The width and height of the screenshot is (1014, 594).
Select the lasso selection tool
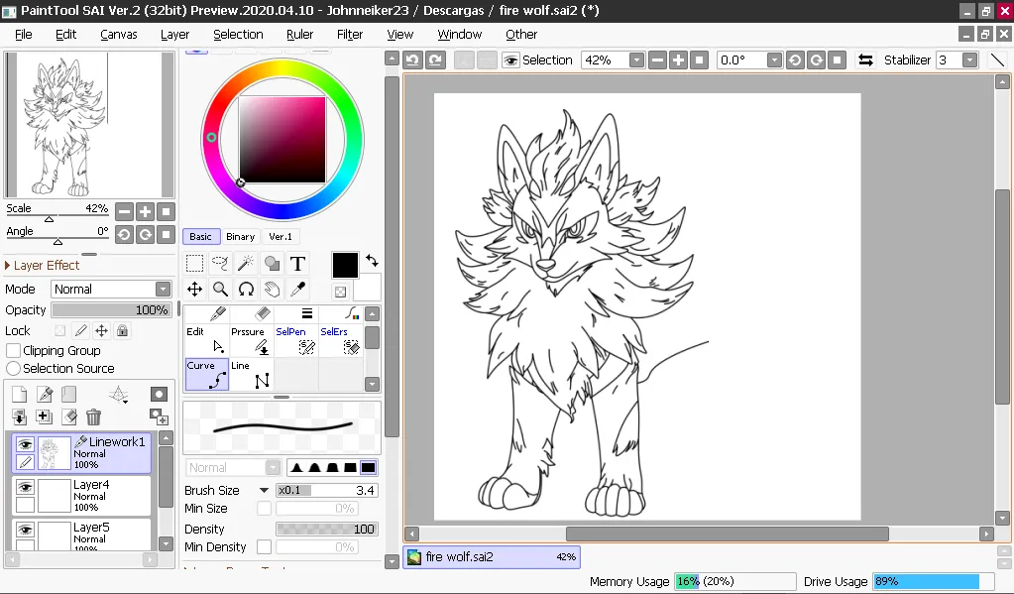tap(220, 264)
